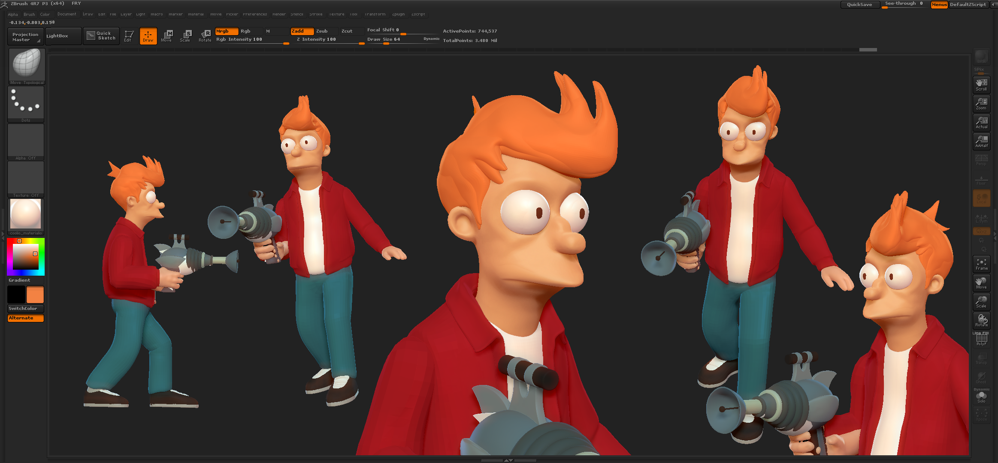This screenshot has height=463, width=998.
Task: Toggle Mrgb painting mode
Action: coord(227,31)
